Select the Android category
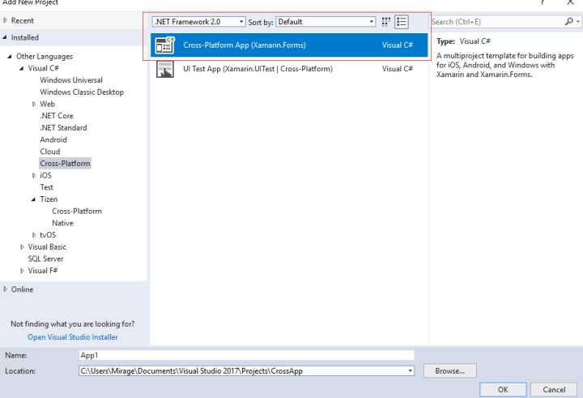 [53, 139]
